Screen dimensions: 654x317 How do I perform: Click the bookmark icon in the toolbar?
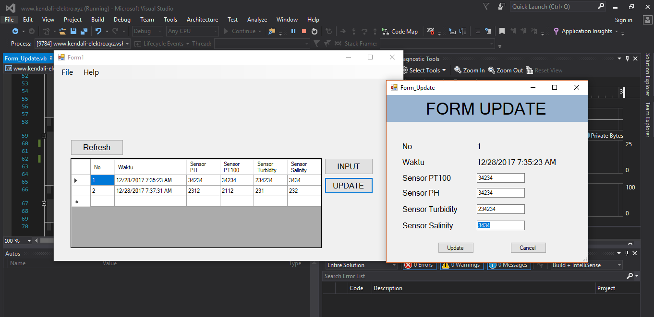(502, 31)
